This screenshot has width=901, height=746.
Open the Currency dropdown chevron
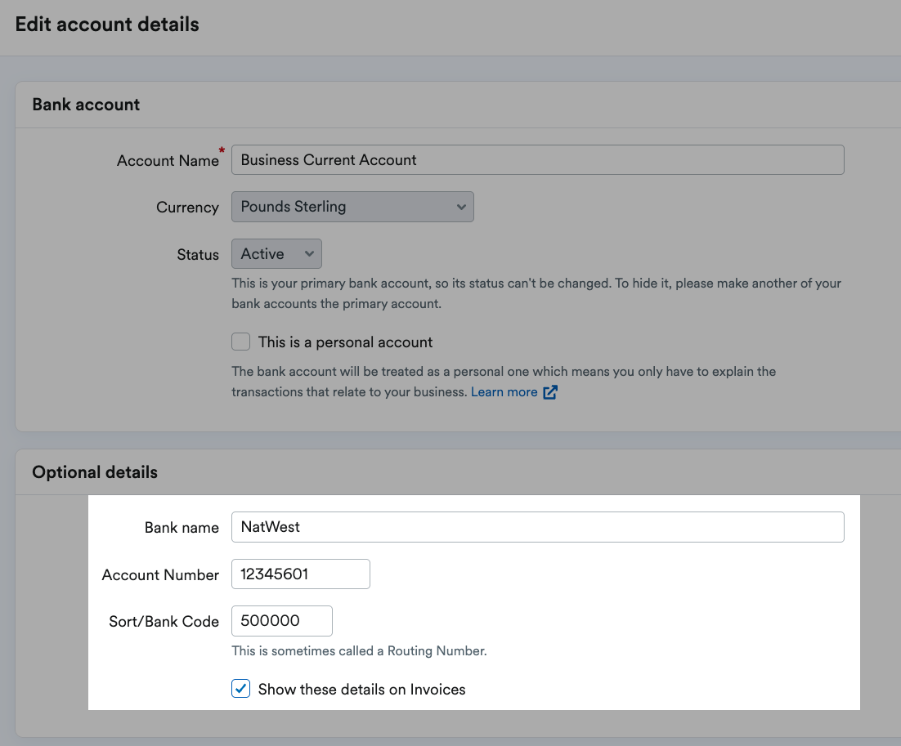[460, 207]
